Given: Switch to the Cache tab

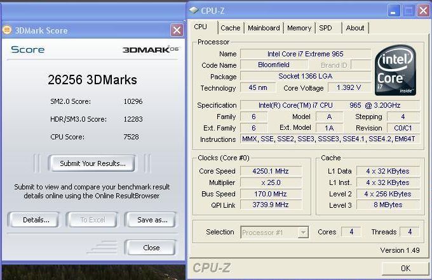Looking at the screenshot, I should 231,28.
